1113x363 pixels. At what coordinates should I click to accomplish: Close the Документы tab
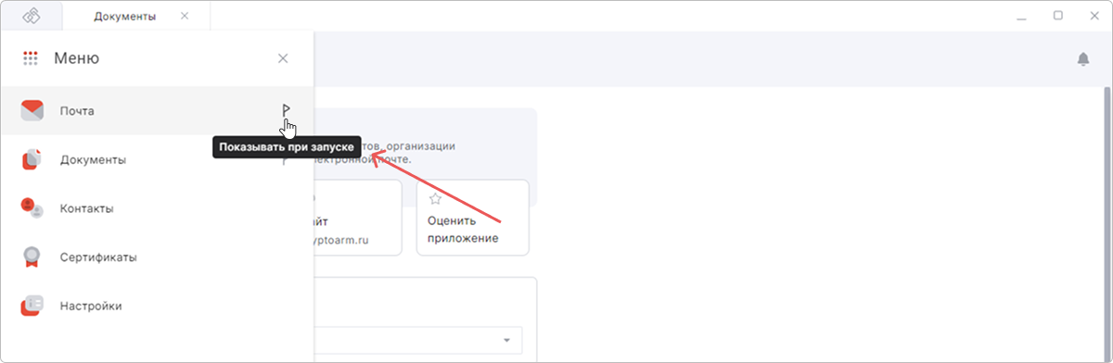(185, 17)
